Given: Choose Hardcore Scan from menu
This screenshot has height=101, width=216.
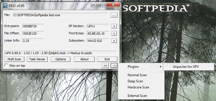Looking at the screenshot, I should [141, 87].
